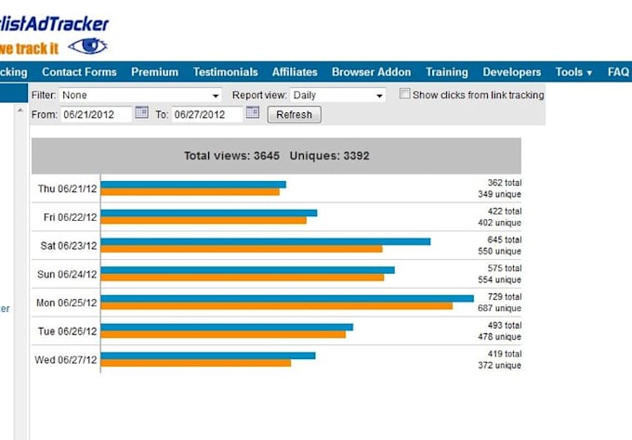Open the Filter dropdown set to None
Viewport: 632px width, 440px height.
(140, 96)
